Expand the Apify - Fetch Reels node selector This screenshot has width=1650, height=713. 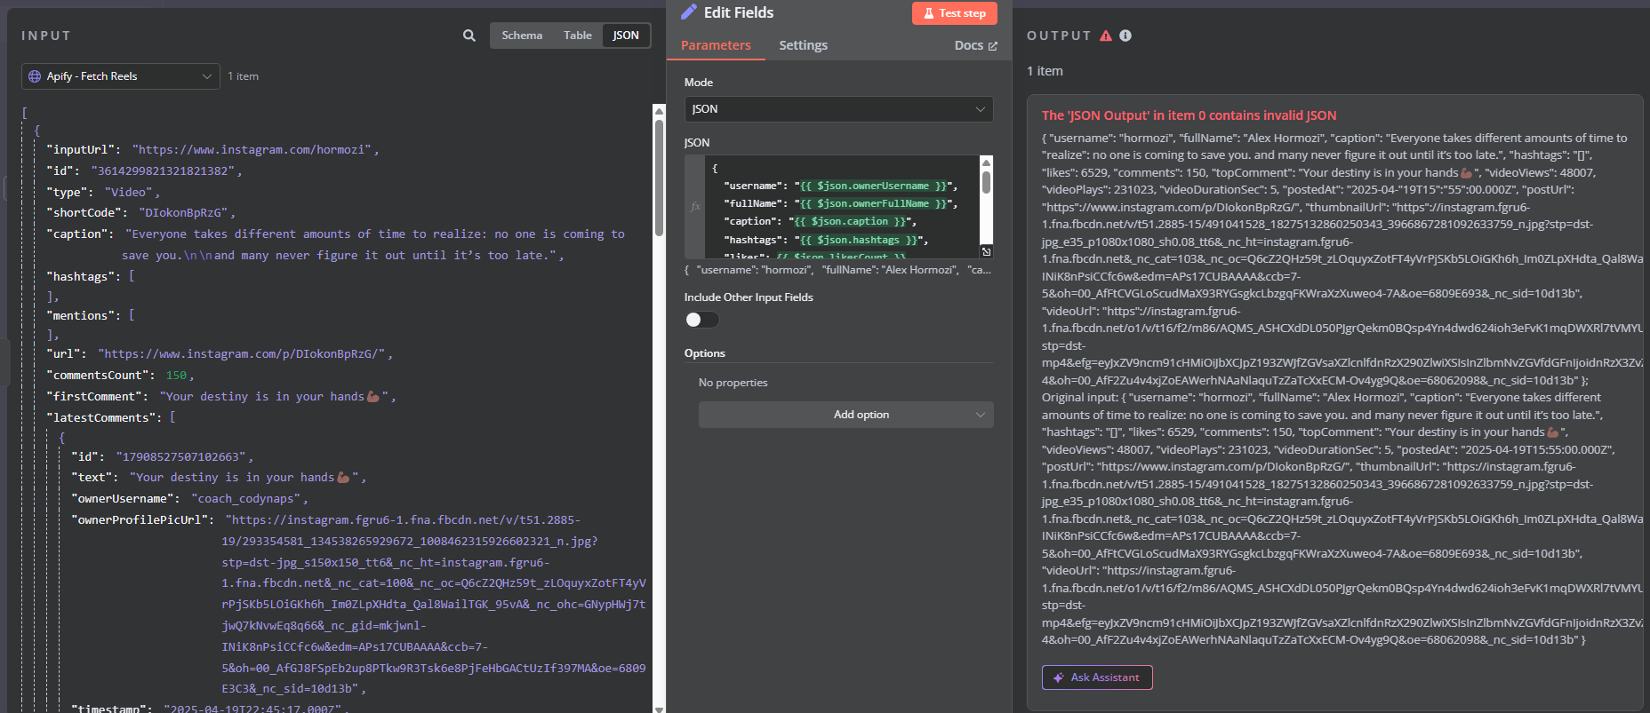tap(121, 76)
